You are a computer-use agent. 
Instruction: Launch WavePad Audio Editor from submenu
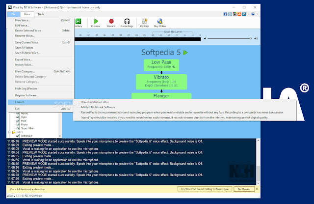pos(184,102)
